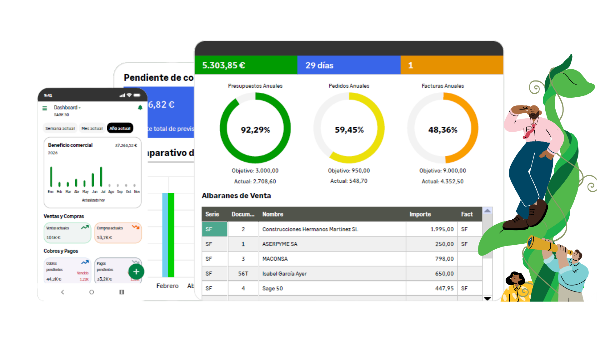Click the table scrollbar up arrow
The height and width of the screenshot is (337, 600).
487,211
